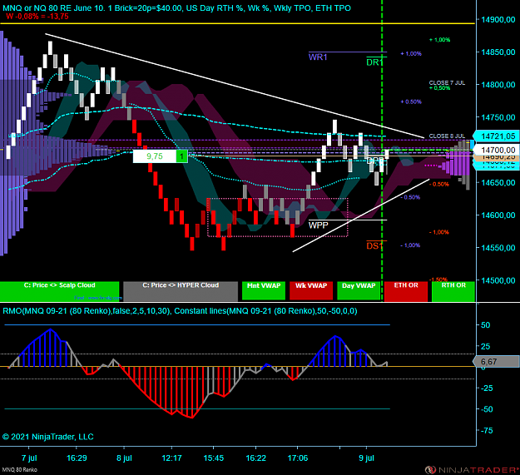Click the 14900,00 price axis label

click(x=498, y=20)
